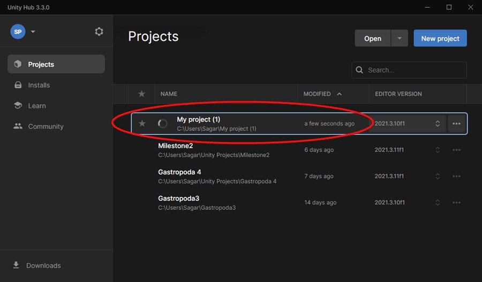Viewport: 482px width, 282px height.
Task: Click 'a few seconds ago' modified time
Action: click(329, 124)
